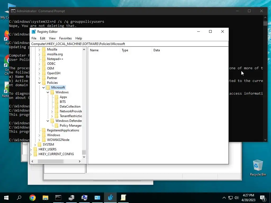Select the Mozilla folder icon

point(44,49)
